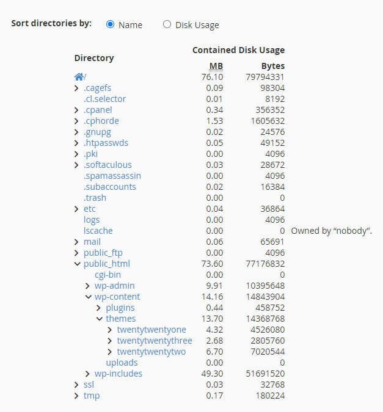This screenshot has height=412, width=383.
Task: Open the uploads folder link
Action: pos(122,363)
